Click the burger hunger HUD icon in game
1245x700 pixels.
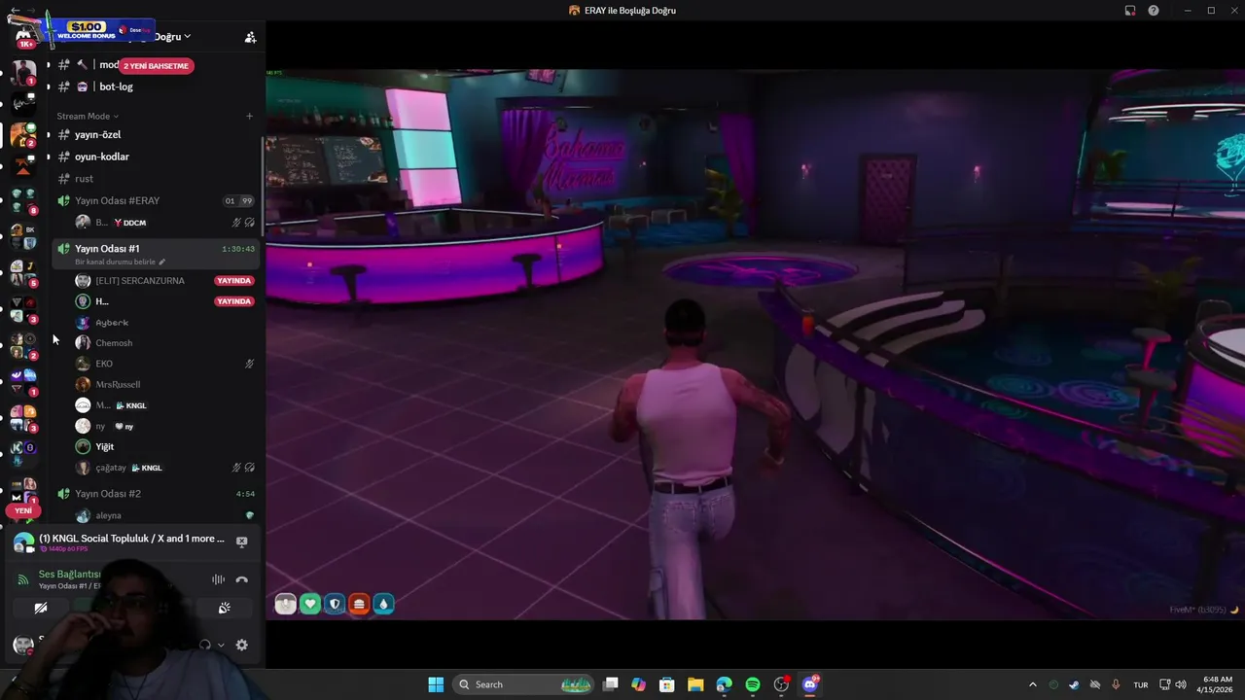(359, 604)
